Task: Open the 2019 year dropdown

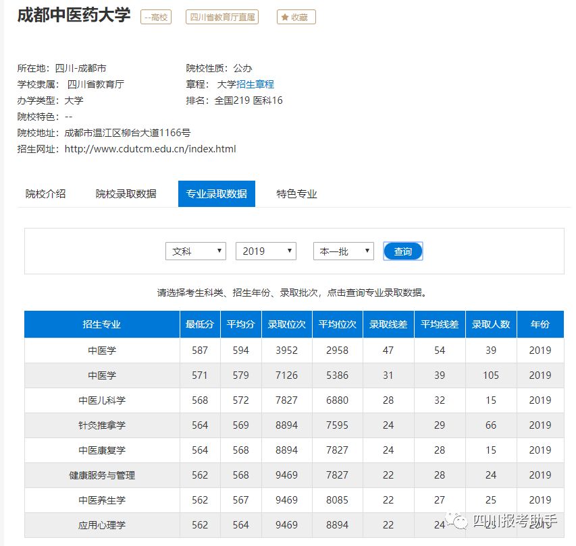Action: [x=265, y=251]
